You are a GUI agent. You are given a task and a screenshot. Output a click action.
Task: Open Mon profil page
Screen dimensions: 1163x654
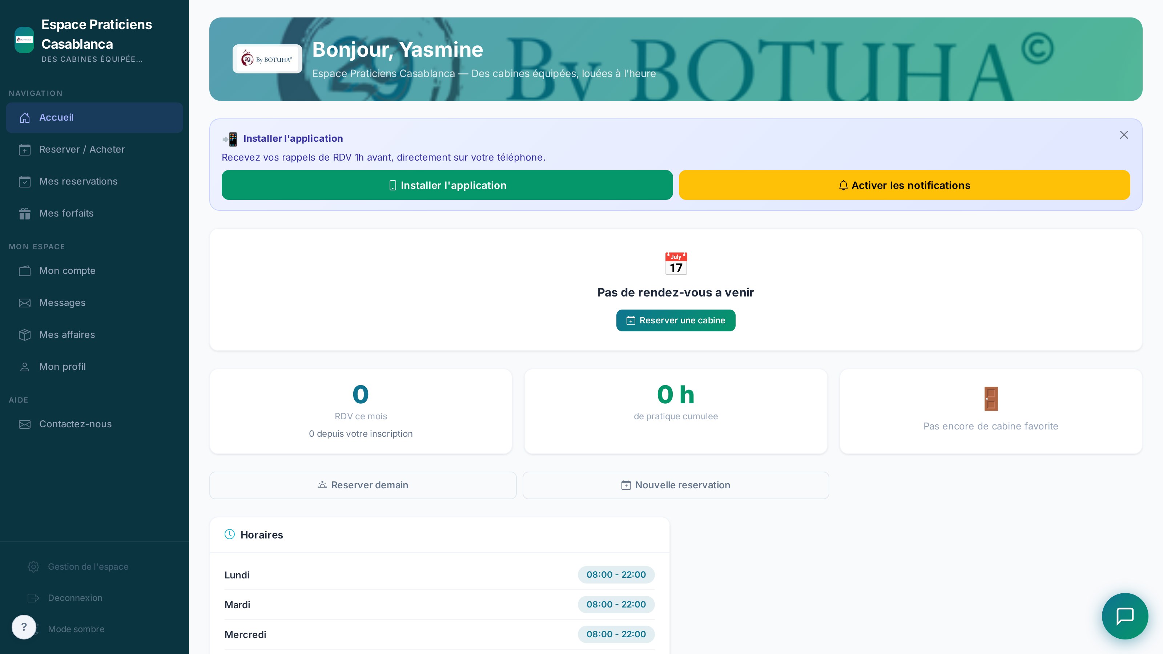[x=94, y=367]
